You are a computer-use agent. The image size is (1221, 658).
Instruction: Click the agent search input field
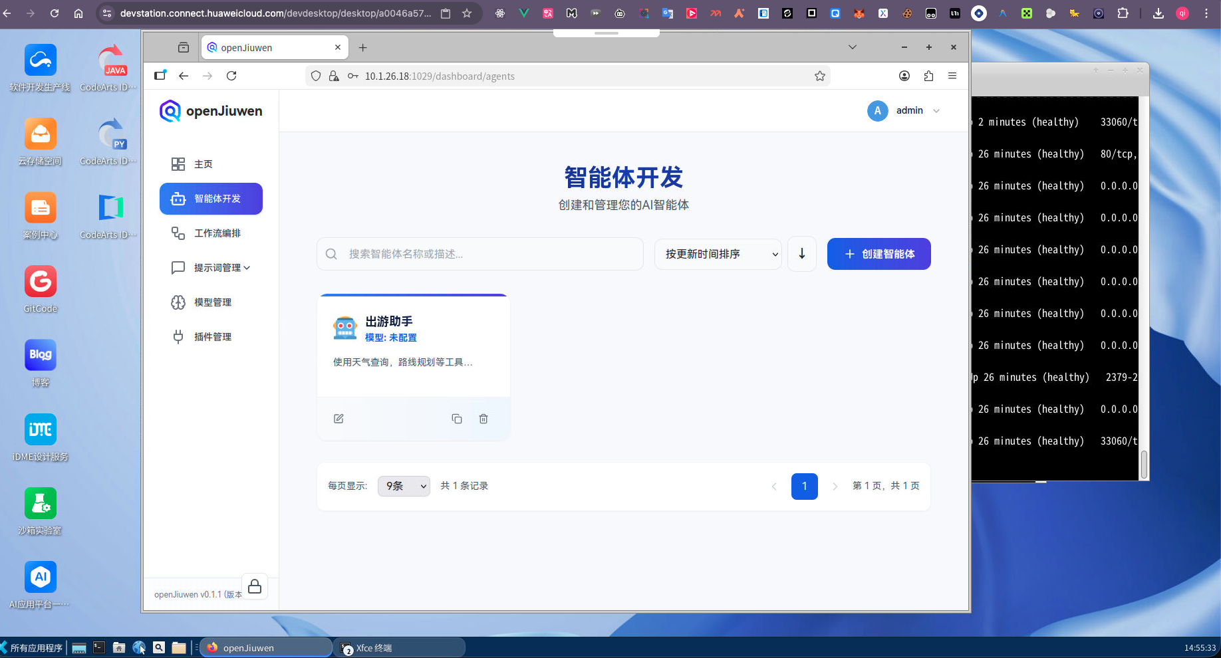(479, 253)
